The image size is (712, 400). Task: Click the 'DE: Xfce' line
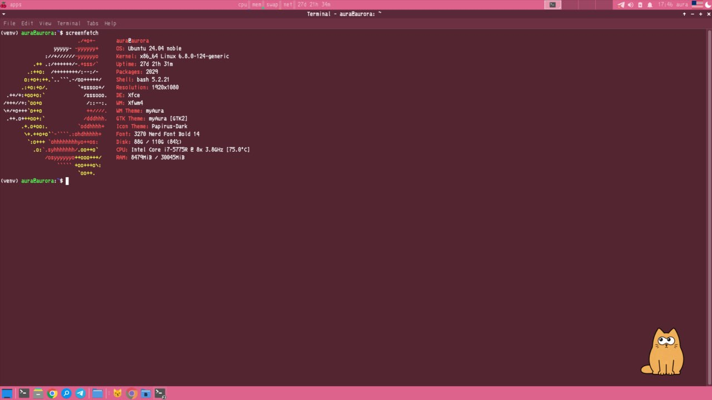(128, 95)
